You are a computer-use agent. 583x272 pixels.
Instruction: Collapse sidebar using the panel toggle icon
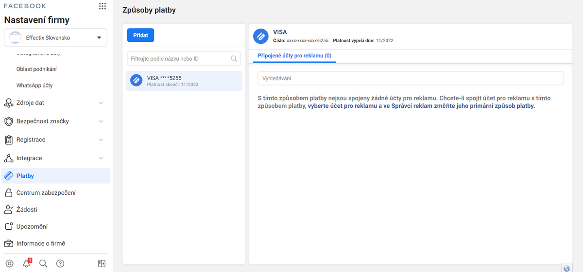(x=102, y=263)
